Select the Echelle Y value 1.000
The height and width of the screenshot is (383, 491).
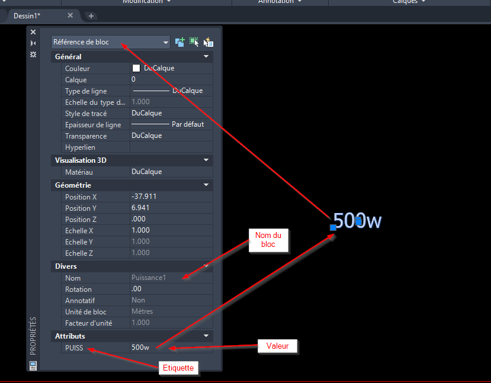point(171,242)
